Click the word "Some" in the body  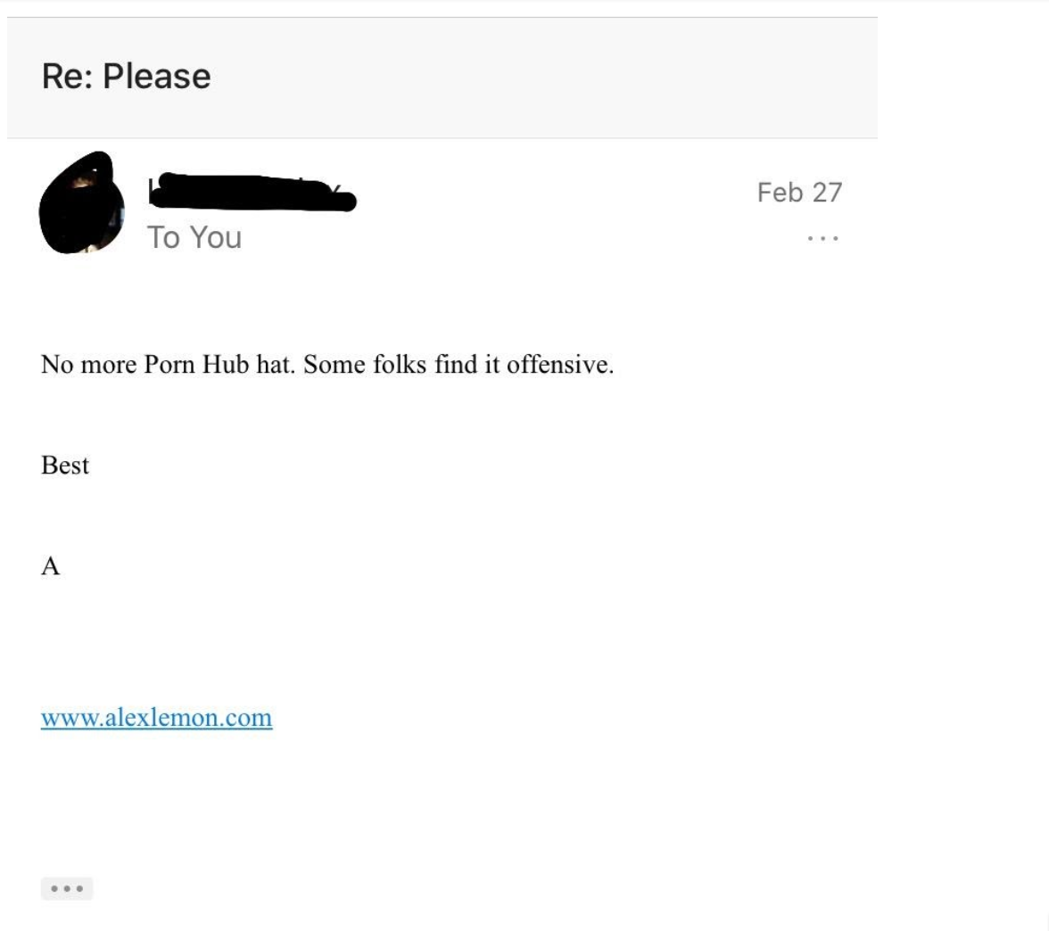click(x=330, y=366)
